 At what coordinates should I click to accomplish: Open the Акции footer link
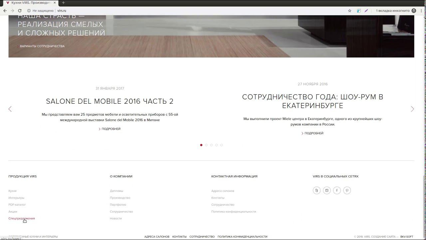[13, 212]
